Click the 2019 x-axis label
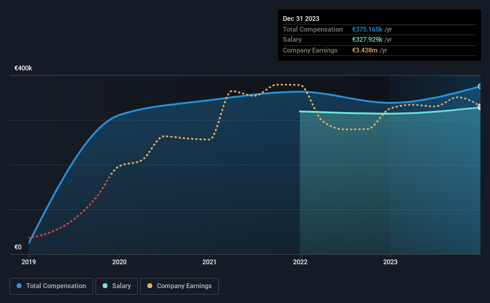This screenshot has height=303, width=490. pyautogui.click(x=29, y=262)
